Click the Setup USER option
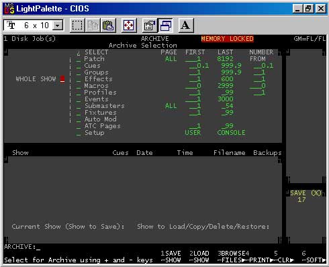 pyautogui.click(x=193, y=133)
